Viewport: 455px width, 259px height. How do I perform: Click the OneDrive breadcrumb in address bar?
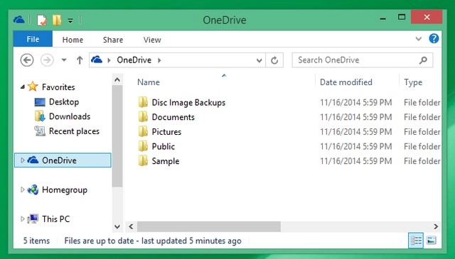[x=134, y=60]
